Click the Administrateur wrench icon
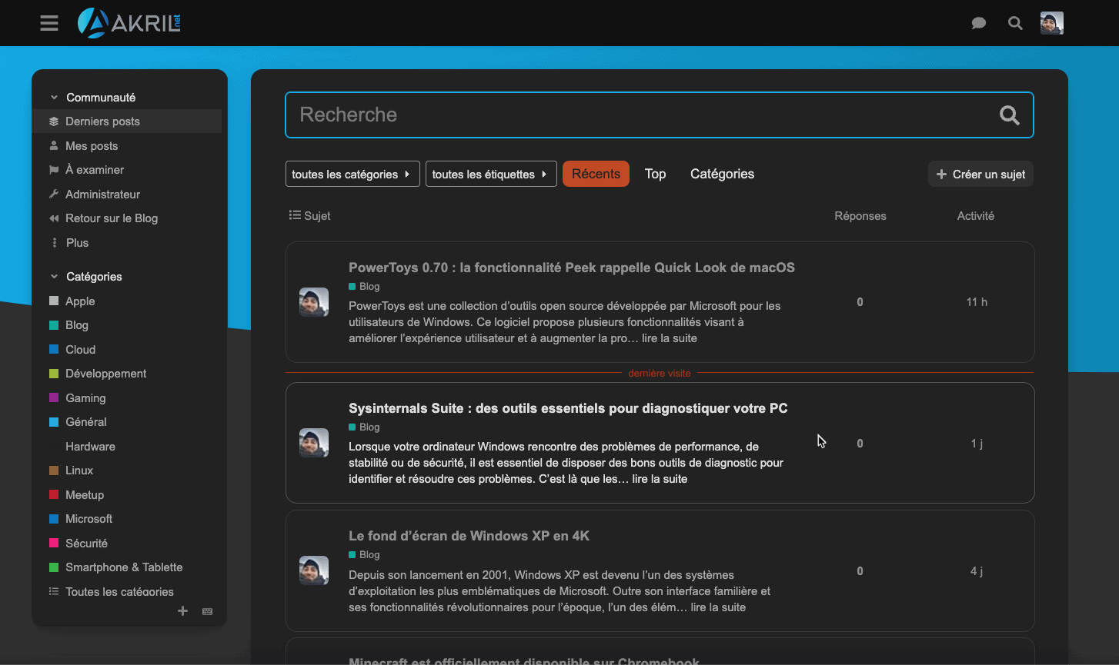The height and width of the screenshot is (665, 1119). click(x=54, y=195)
